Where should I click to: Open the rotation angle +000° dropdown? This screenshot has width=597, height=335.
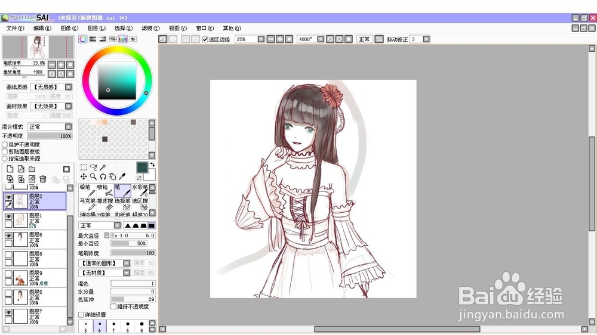coord(321,39)
